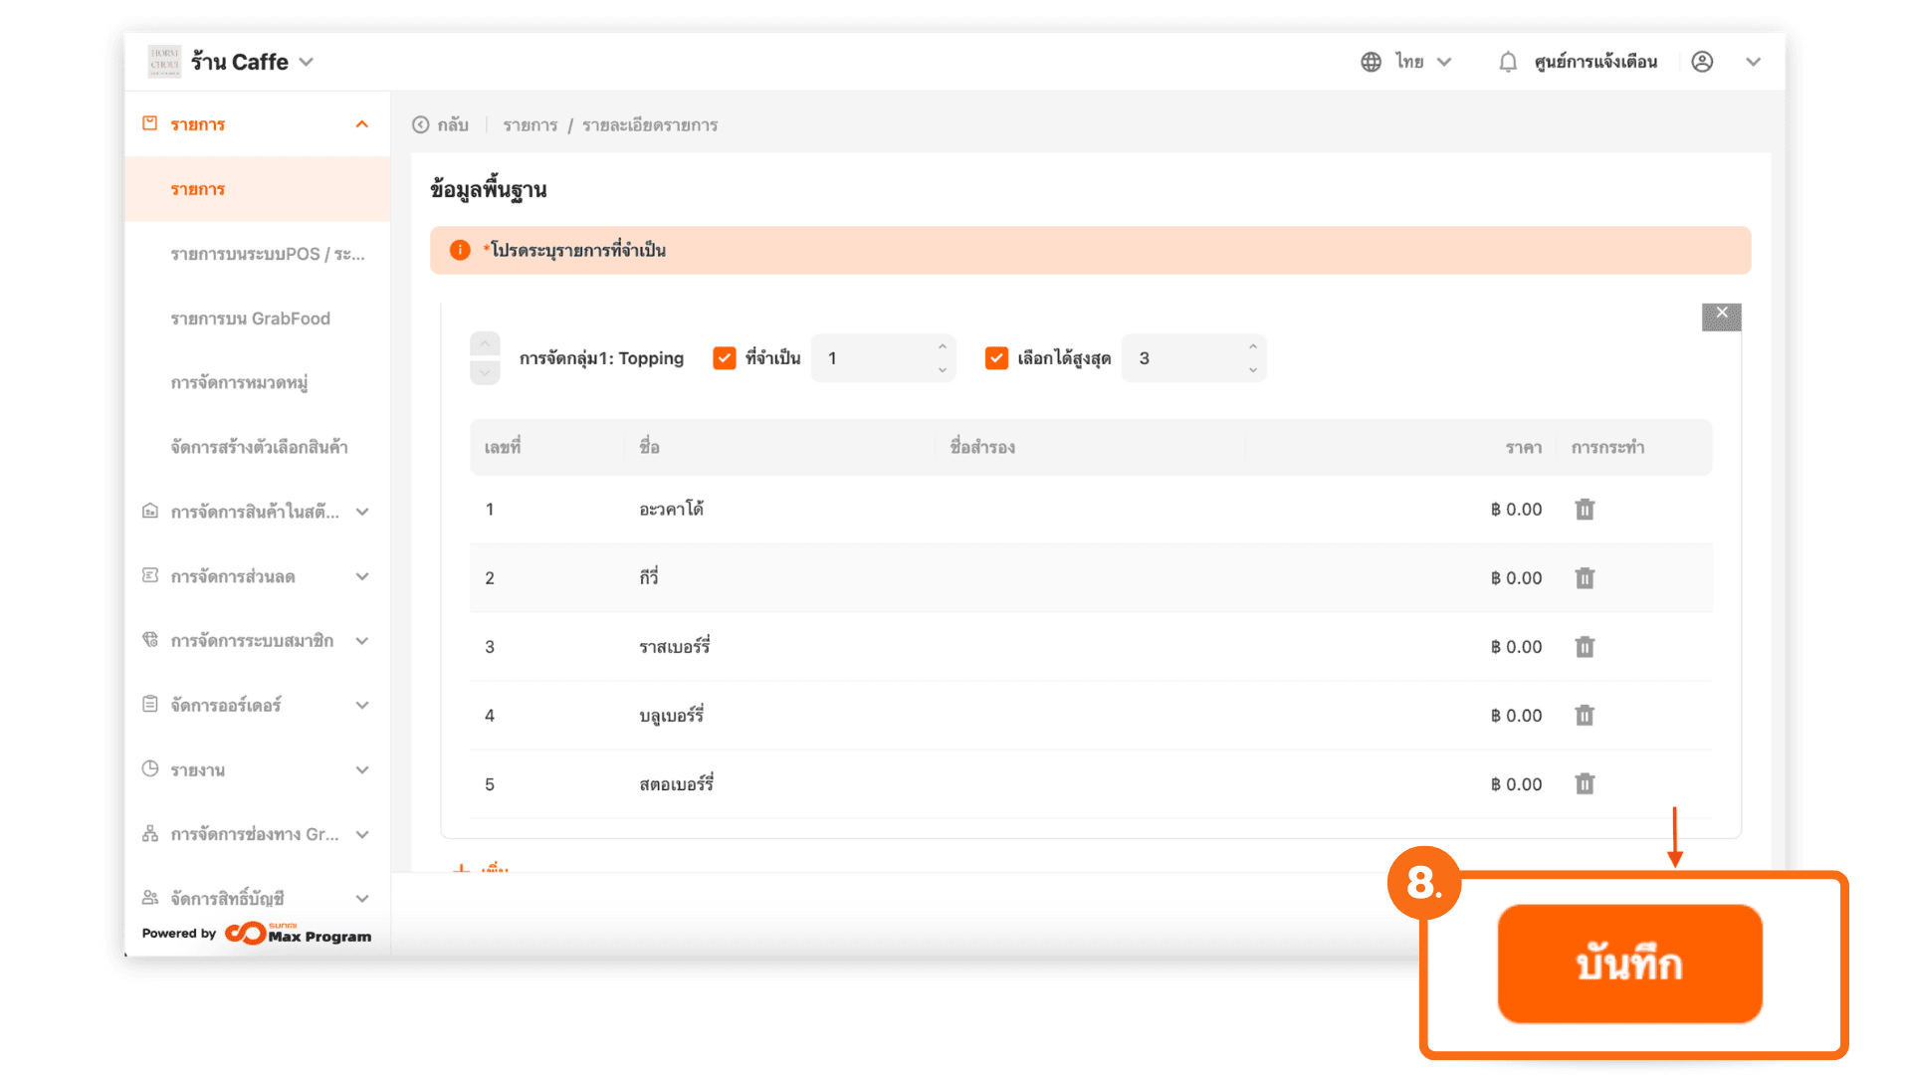Remove the ราสเบอร์รี่ option via trash icon
The image size is (1911, 1075).
pyautogui.click(x=1585, y=647)
